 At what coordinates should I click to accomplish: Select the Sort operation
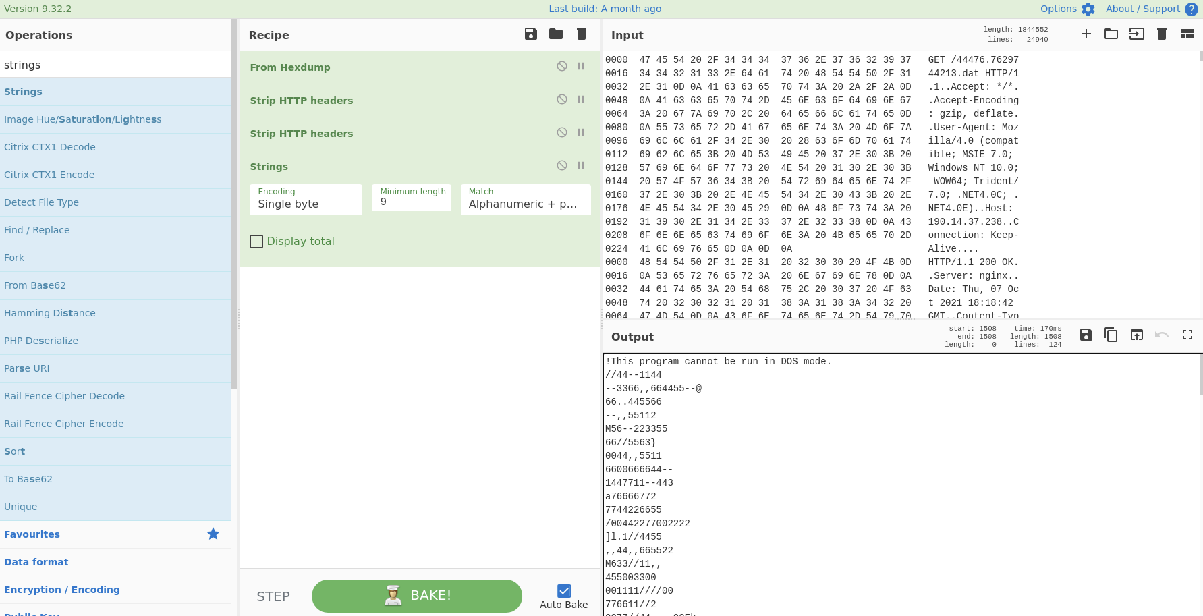(x=115, y=451)
